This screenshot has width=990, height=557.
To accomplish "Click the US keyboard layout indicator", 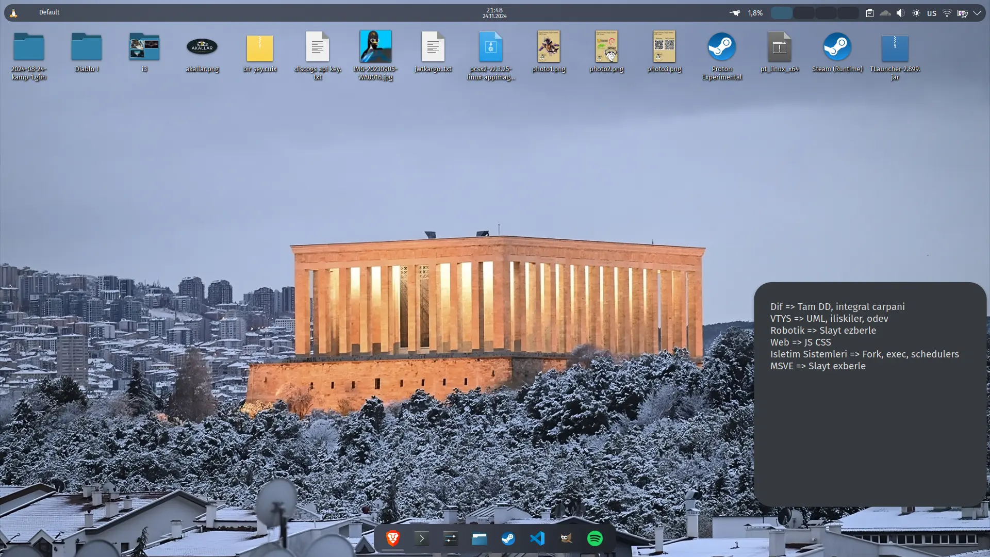I will tap(932, 13).
